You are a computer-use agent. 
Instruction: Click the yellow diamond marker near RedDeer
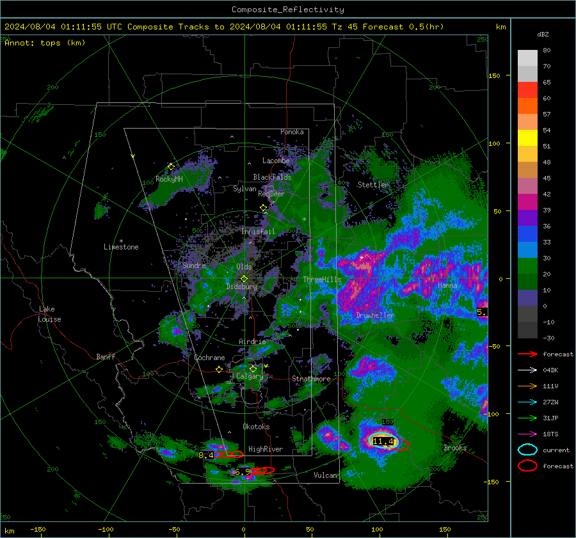click(264, 208)
